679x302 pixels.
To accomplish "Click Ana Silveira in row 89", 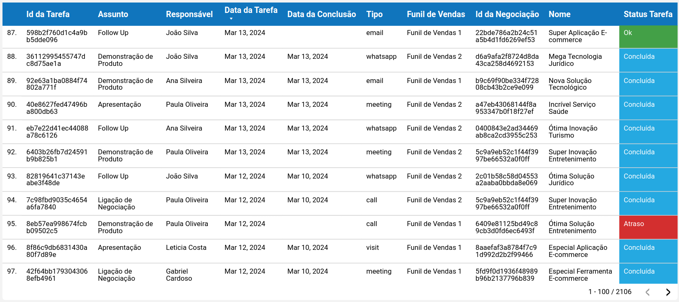I will 184,81.
